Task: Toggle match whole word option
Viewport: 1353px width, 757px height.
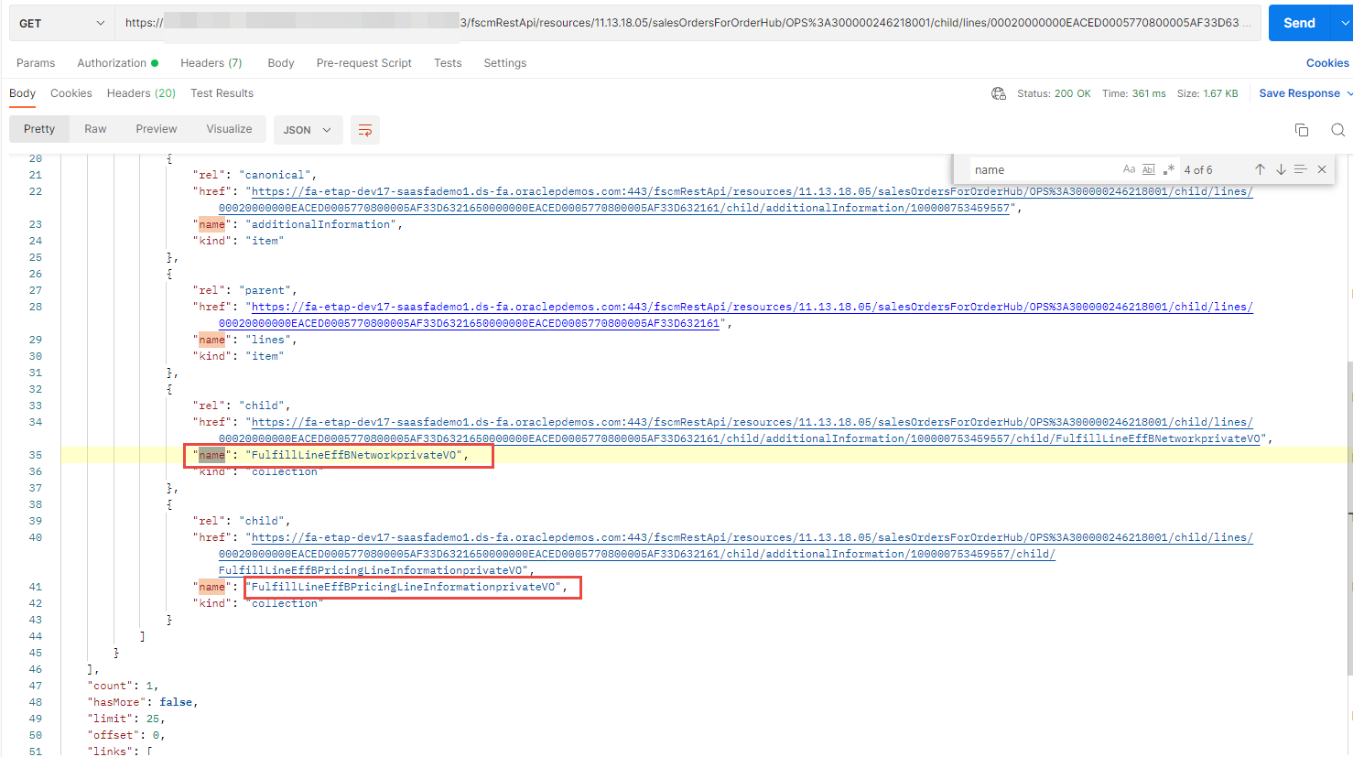Action: (x=1149, y=169)
